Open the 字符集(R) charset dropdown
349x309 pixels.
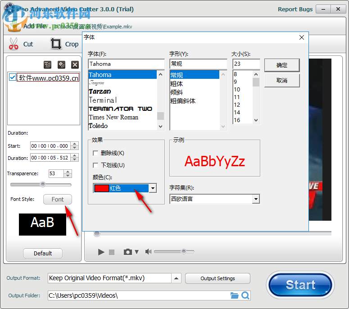[256, 199]
